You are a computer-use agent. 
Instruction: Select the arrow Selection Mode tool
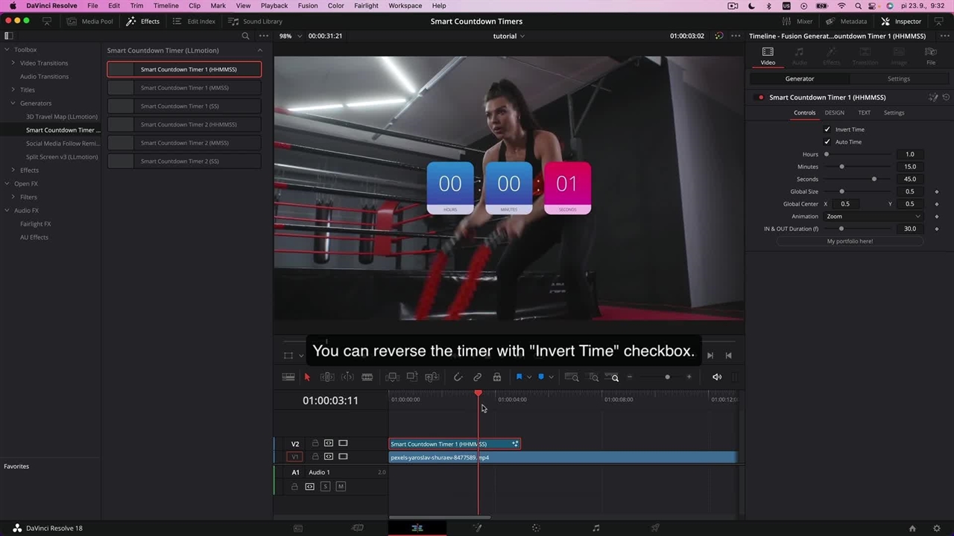307,377
